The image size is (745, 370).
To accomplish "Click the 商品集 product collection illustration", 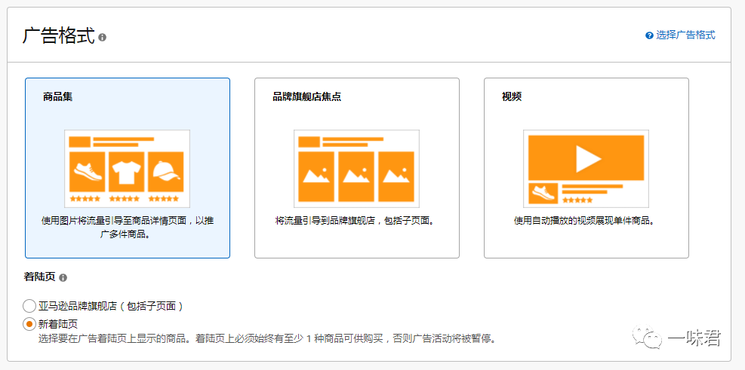I will point(127,169).
